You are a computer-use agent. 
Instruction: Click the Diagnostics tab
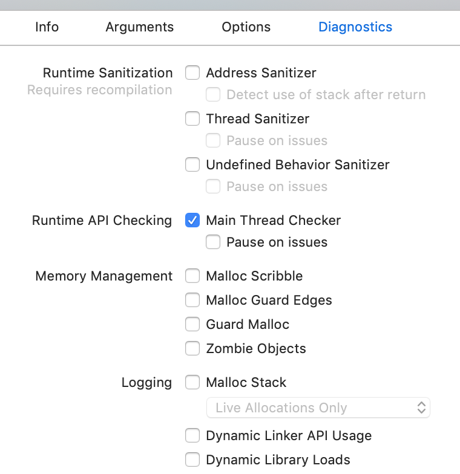point(355,27)
